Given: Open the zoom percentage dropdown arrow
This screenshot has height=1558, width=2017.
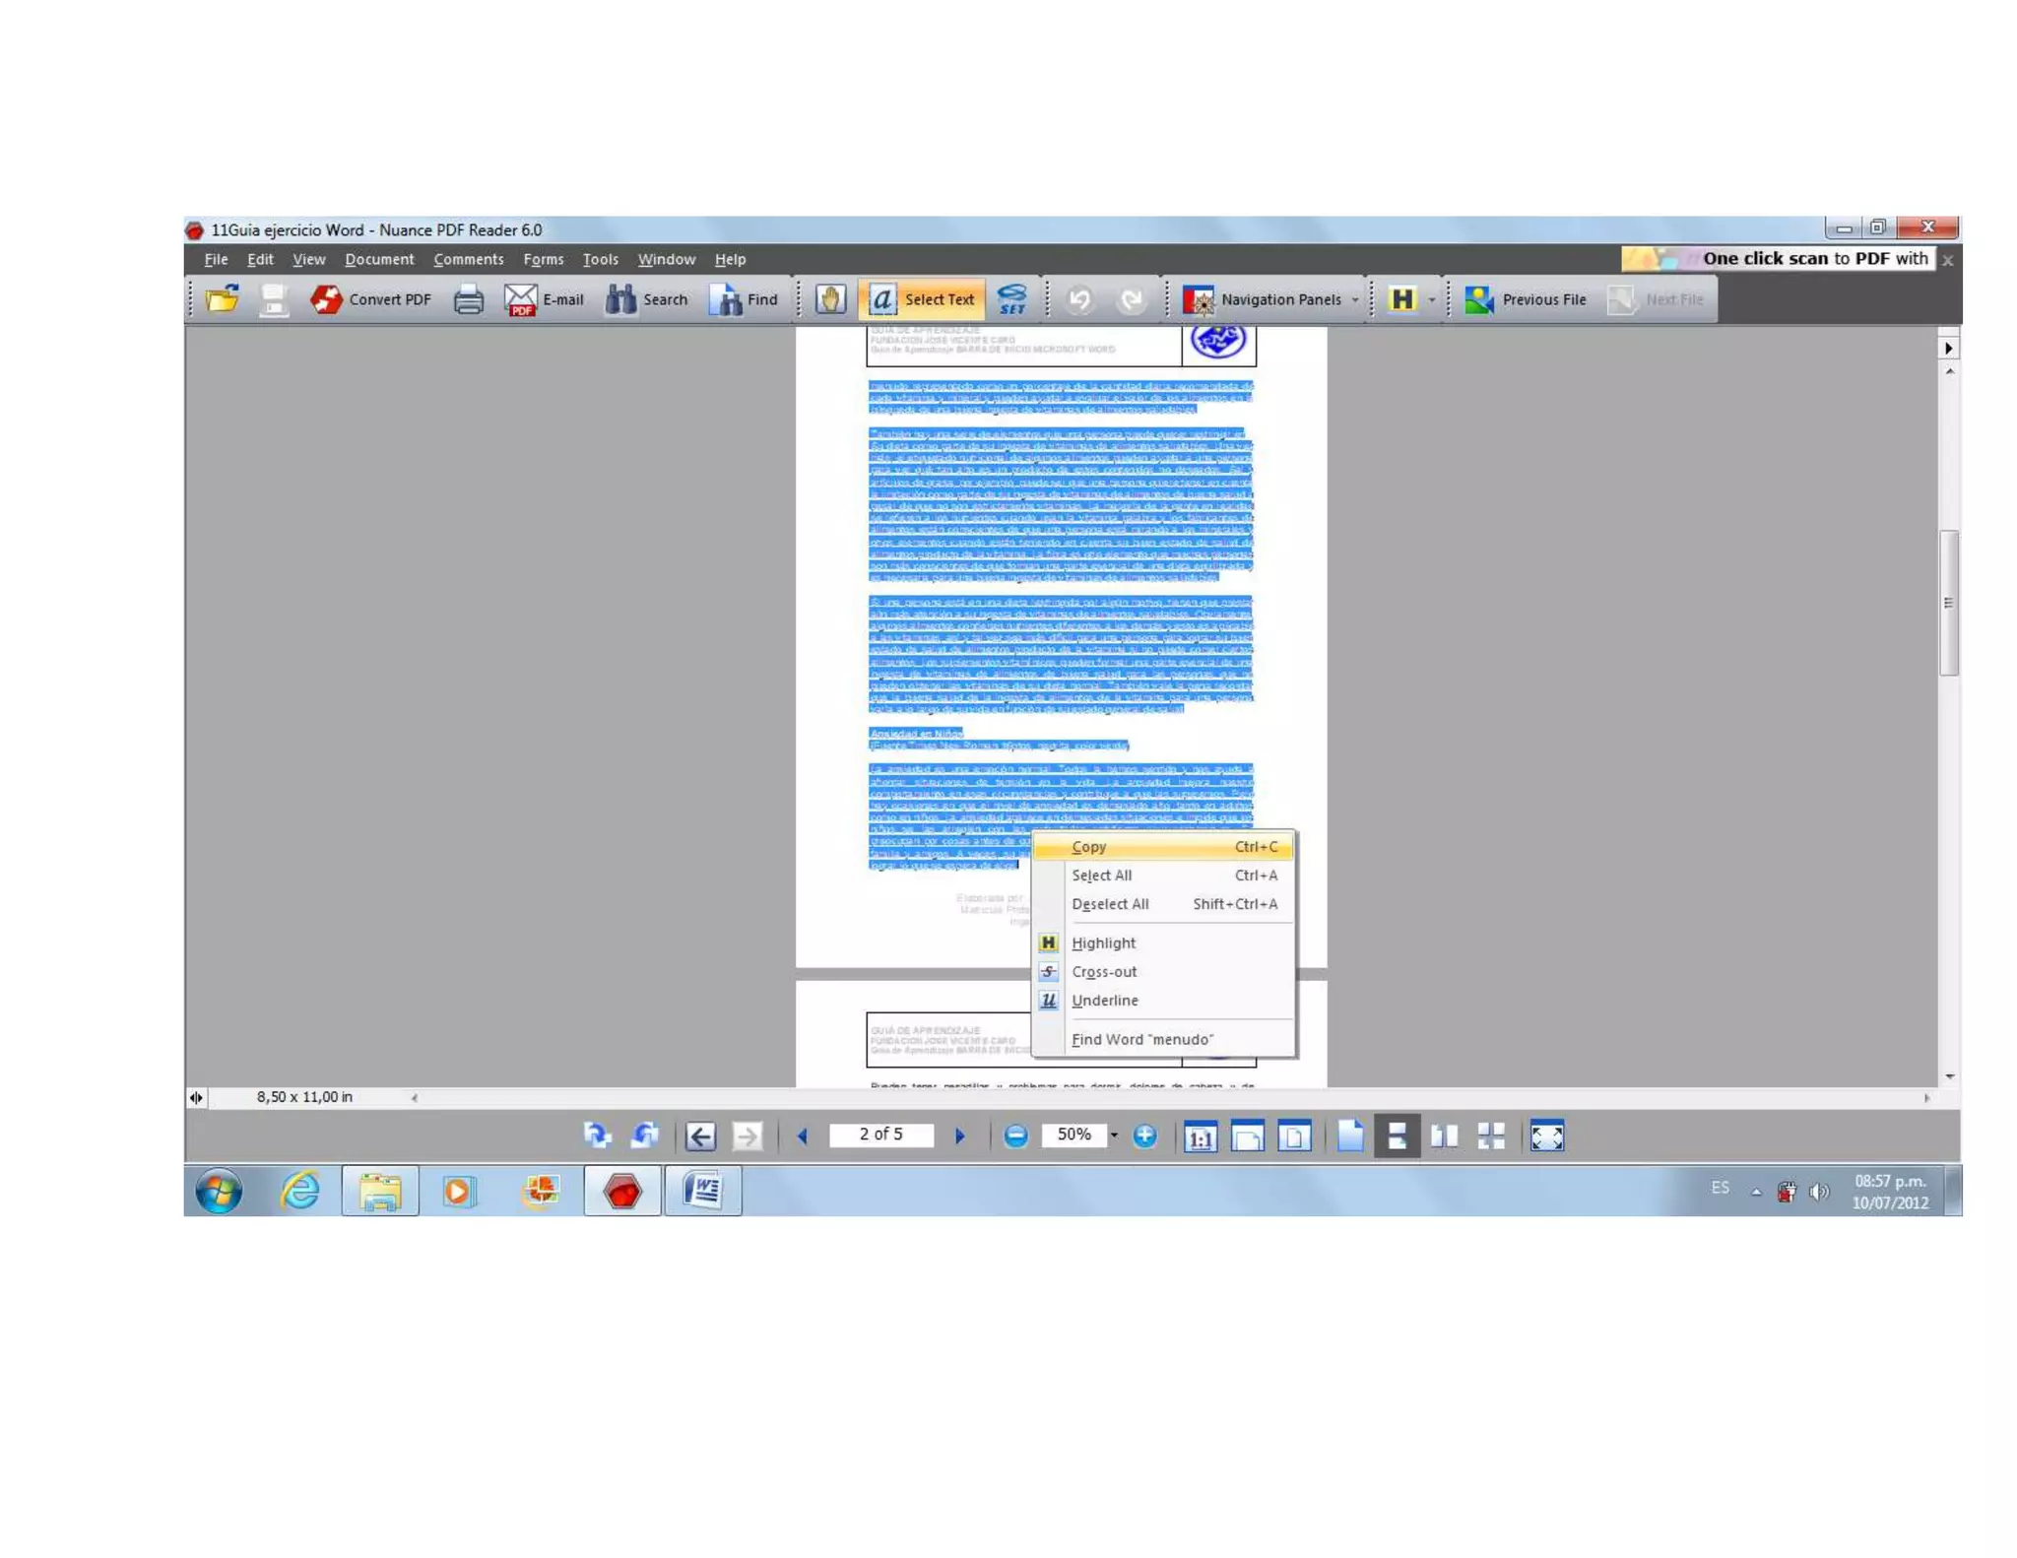Looking at the screenshot, I should 1114,1136.
